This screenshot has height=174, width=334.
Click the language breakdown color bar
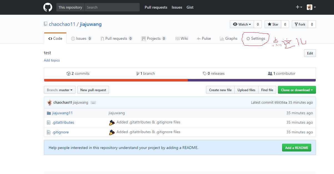click(x=180, y=80)
